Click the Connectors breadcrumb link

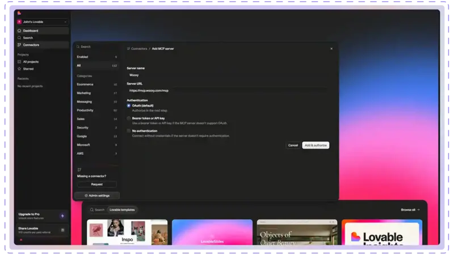pyautogui.click(x=139, y=49)
